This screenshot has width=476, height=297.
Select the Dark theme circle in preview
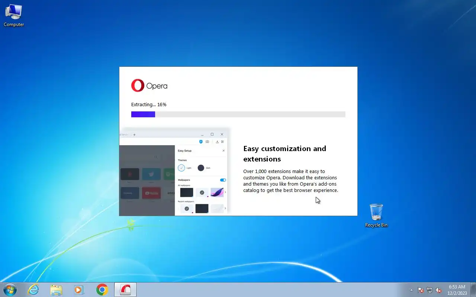click(201, 168)
